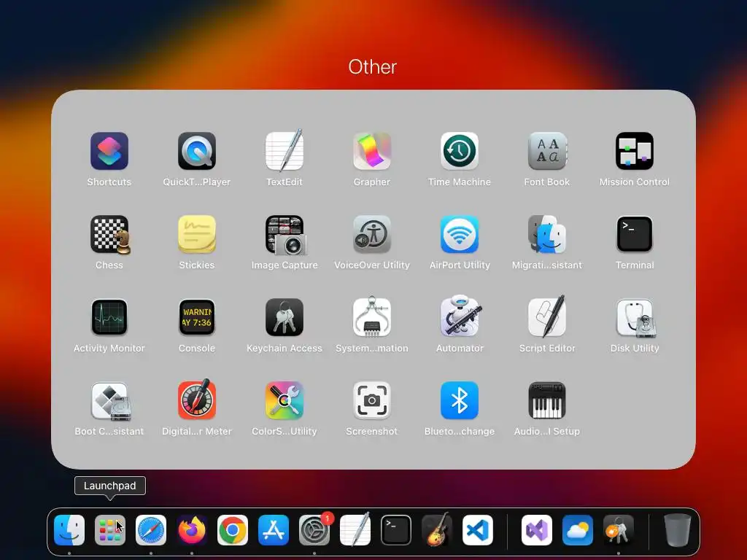Start the Chess app

pyautogui.click(x=110, y=234)
